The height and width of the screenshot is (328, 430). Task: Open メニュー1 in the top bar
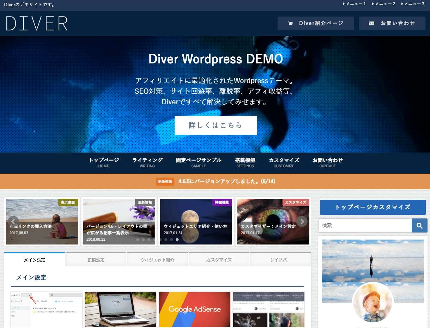pyautogui.click(x=355, y=4)
